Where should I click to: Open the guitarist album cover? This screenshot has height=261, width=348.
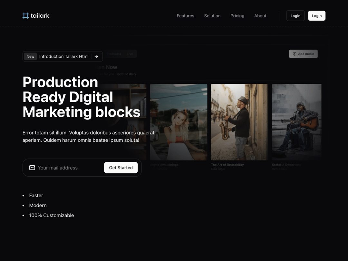pyautogui.click(x=296, y=122)
